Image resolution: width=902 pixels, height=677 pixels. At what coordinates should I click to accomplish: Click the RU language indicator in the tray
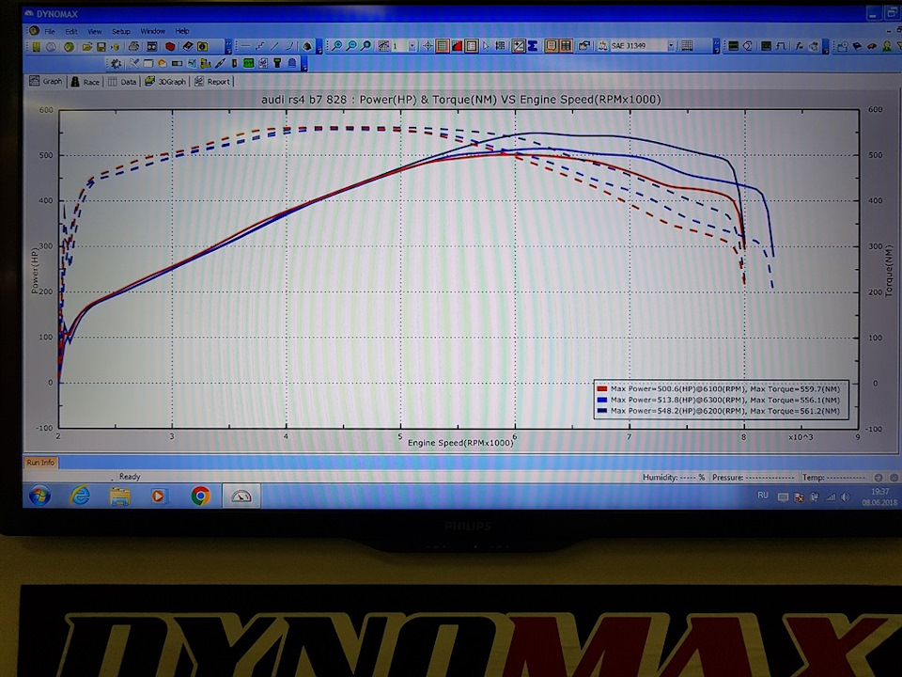click(x=763, y=496)
